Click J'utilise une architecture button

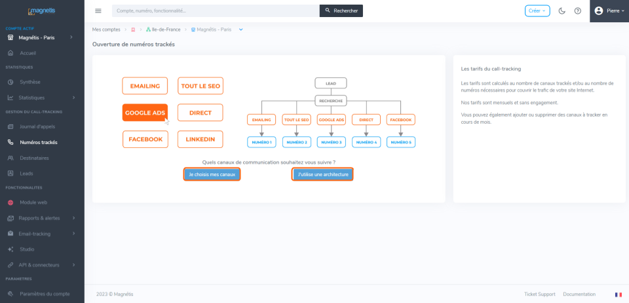pos(322,174)
